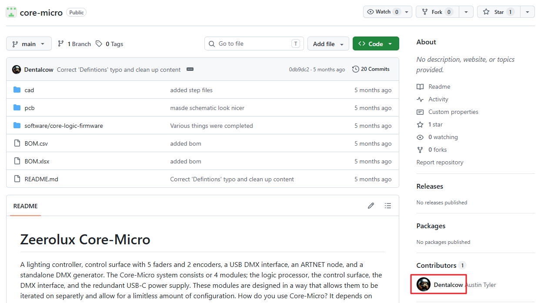Click the cad folder icon
Image resolution: width=541 pixels, height=303 pixels.
[x=17, y=90]
